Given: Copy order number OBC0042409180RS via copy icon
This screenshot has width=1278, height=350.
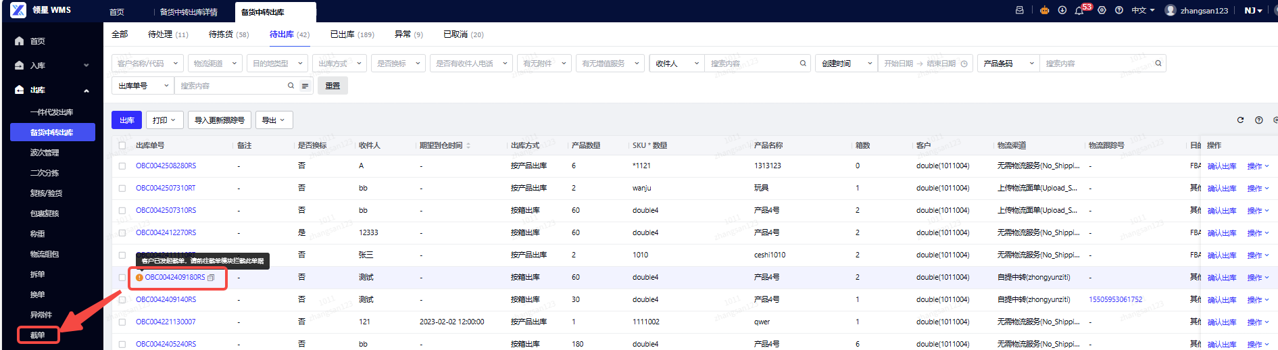Looking at the screenshot, I should pyautogui.click(x=211, y=278).
